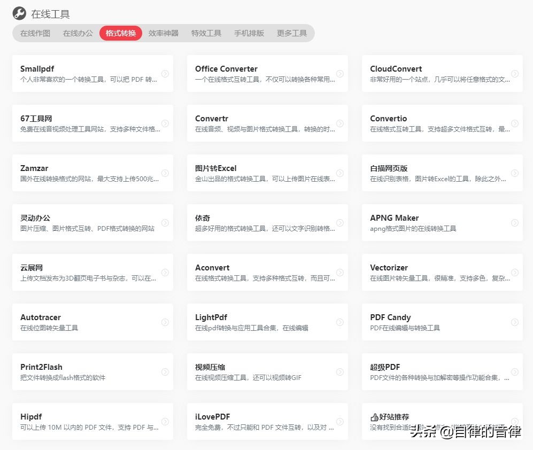Click the arrow icon on the Hipdf card
Viewport: 533px width, 450px height.
point(165,422)
